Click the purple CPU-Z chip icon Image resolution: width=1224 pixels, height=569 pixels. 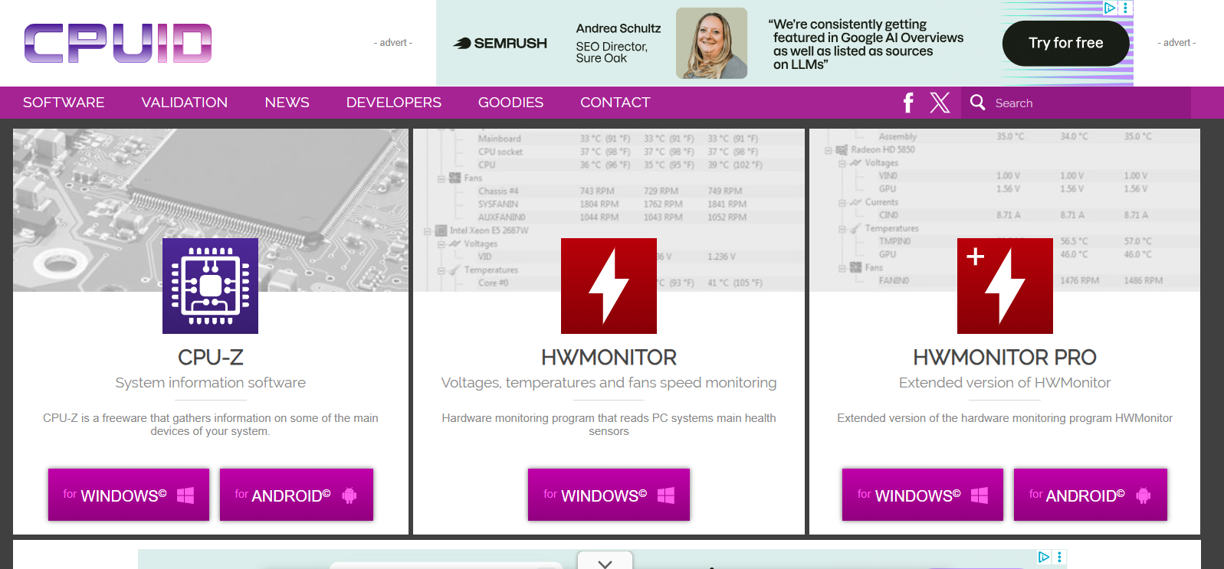click(x=210, y=286)
